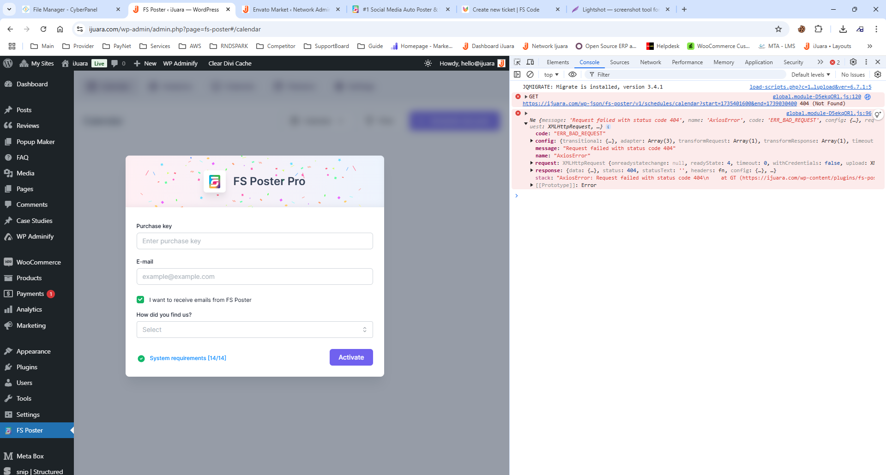Reload the page with refresh icon

(x=43, y=29)
